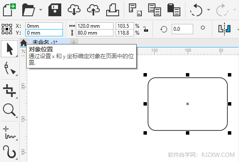The image size is (239, 162).
Task: Click the bottom-right selection handle
Action: pos(230,133)
